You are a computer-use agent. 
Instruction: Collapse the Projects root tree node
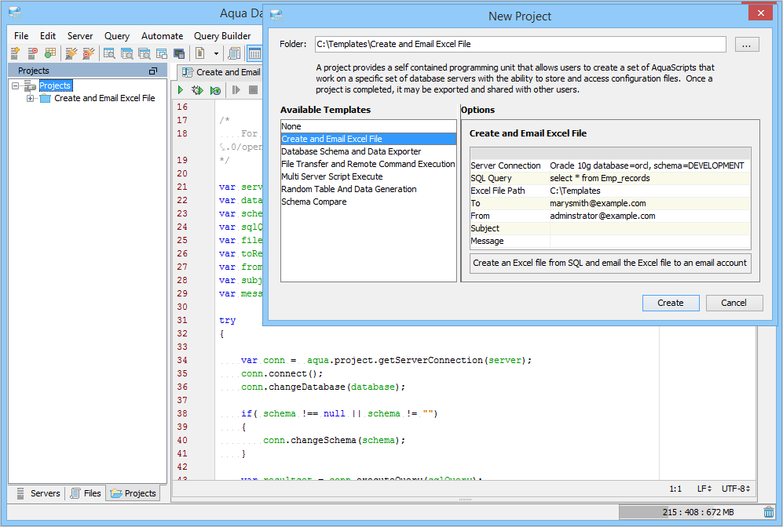16,85
